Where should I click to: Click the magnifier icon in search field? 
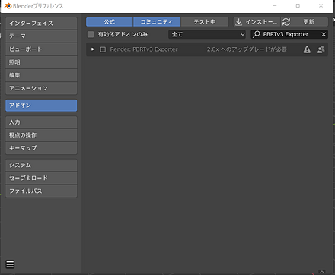pyautogui.click(x=257, y=34)
